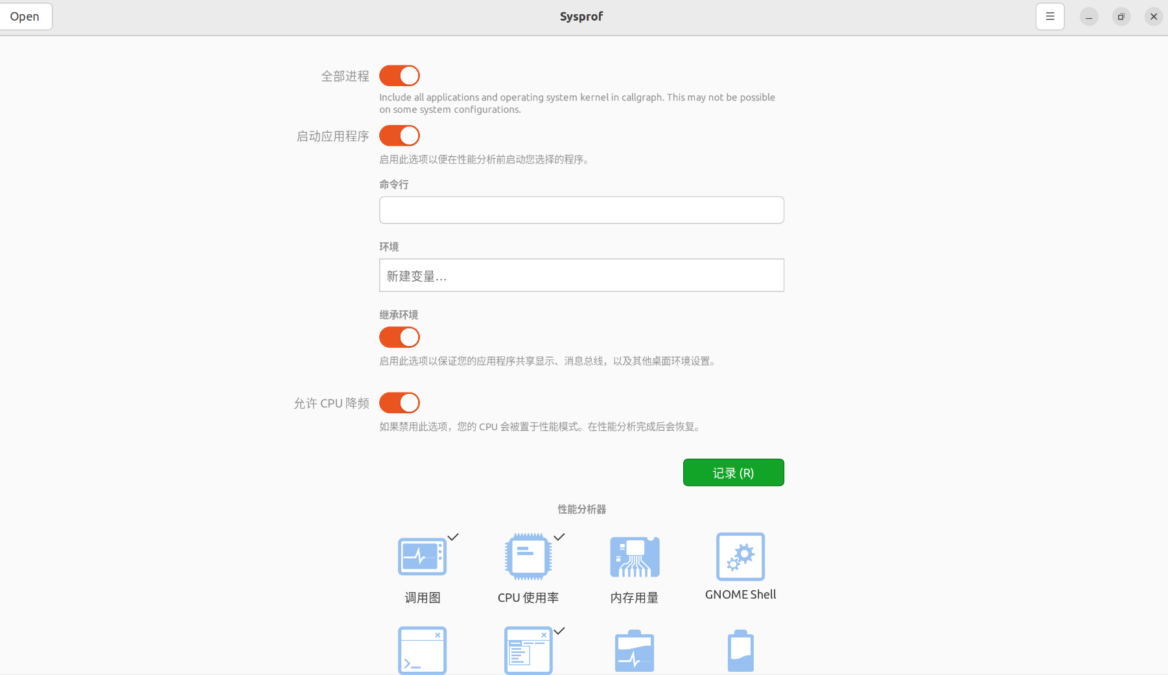The width and height of the screenshot is (1168, 675).
Task: Select the window with document list profiler icon
Action: click(x=528, y=650)
